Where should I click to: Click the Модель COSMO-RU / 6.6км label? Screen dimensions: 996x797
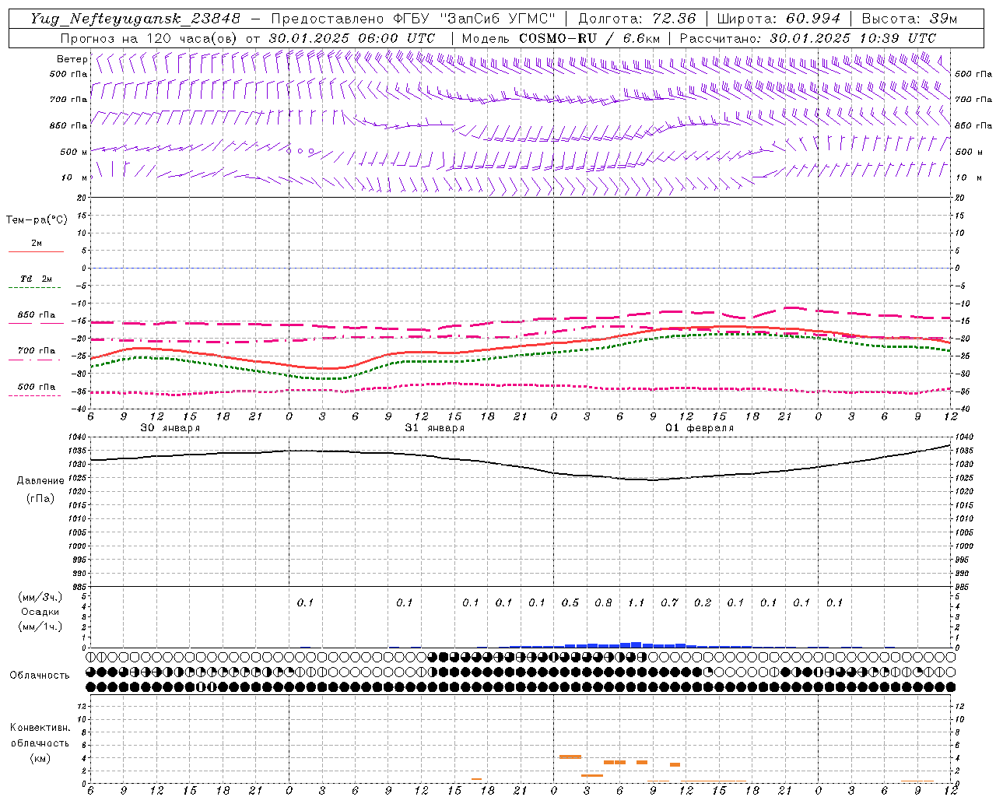(x=561, y=38)
